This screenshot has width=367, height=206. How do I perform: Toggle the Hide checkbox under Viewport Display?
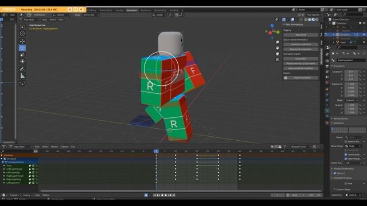(346, 184)
